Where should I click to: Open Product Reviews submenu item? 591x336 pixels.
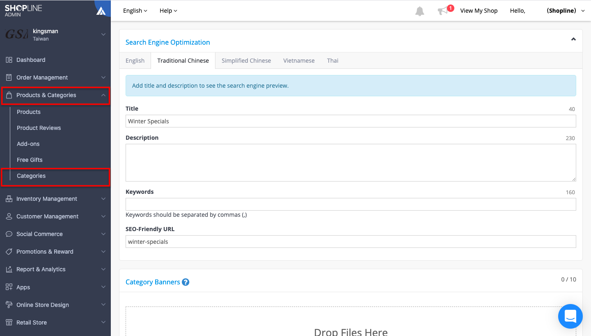pos(39,128)
